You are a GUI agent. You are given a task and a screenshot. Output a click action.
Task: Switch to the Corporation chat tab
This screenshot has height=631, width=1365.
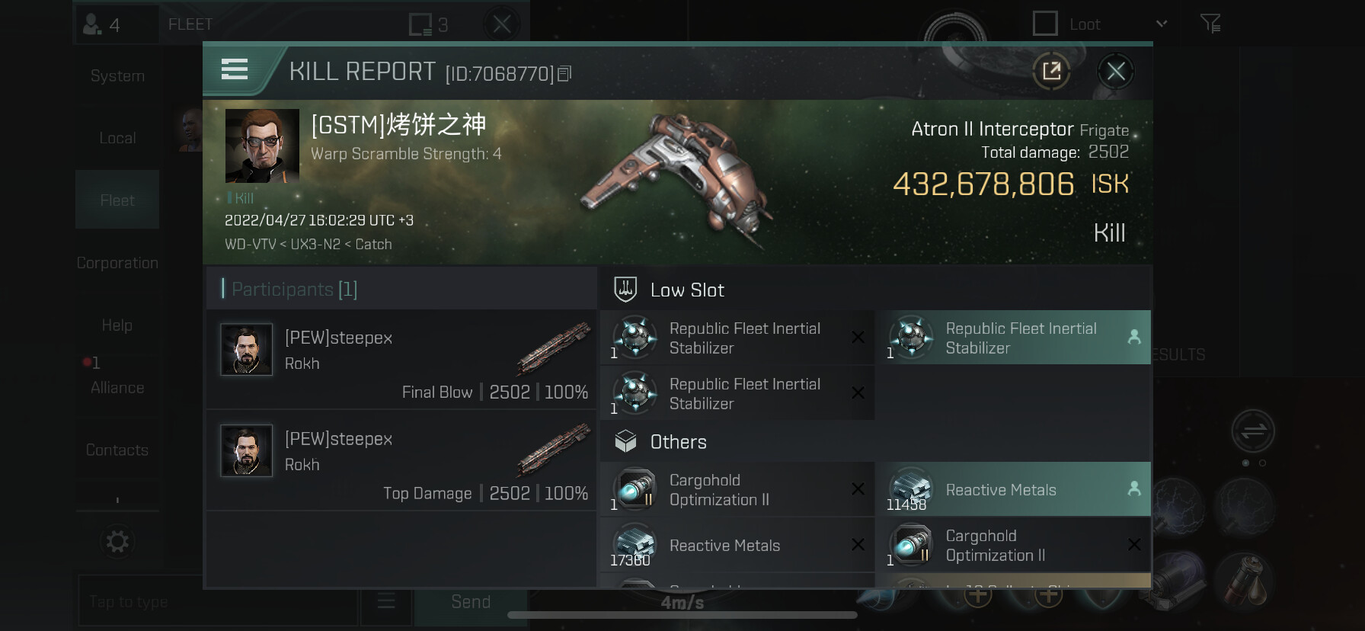(x=117, y=263)
